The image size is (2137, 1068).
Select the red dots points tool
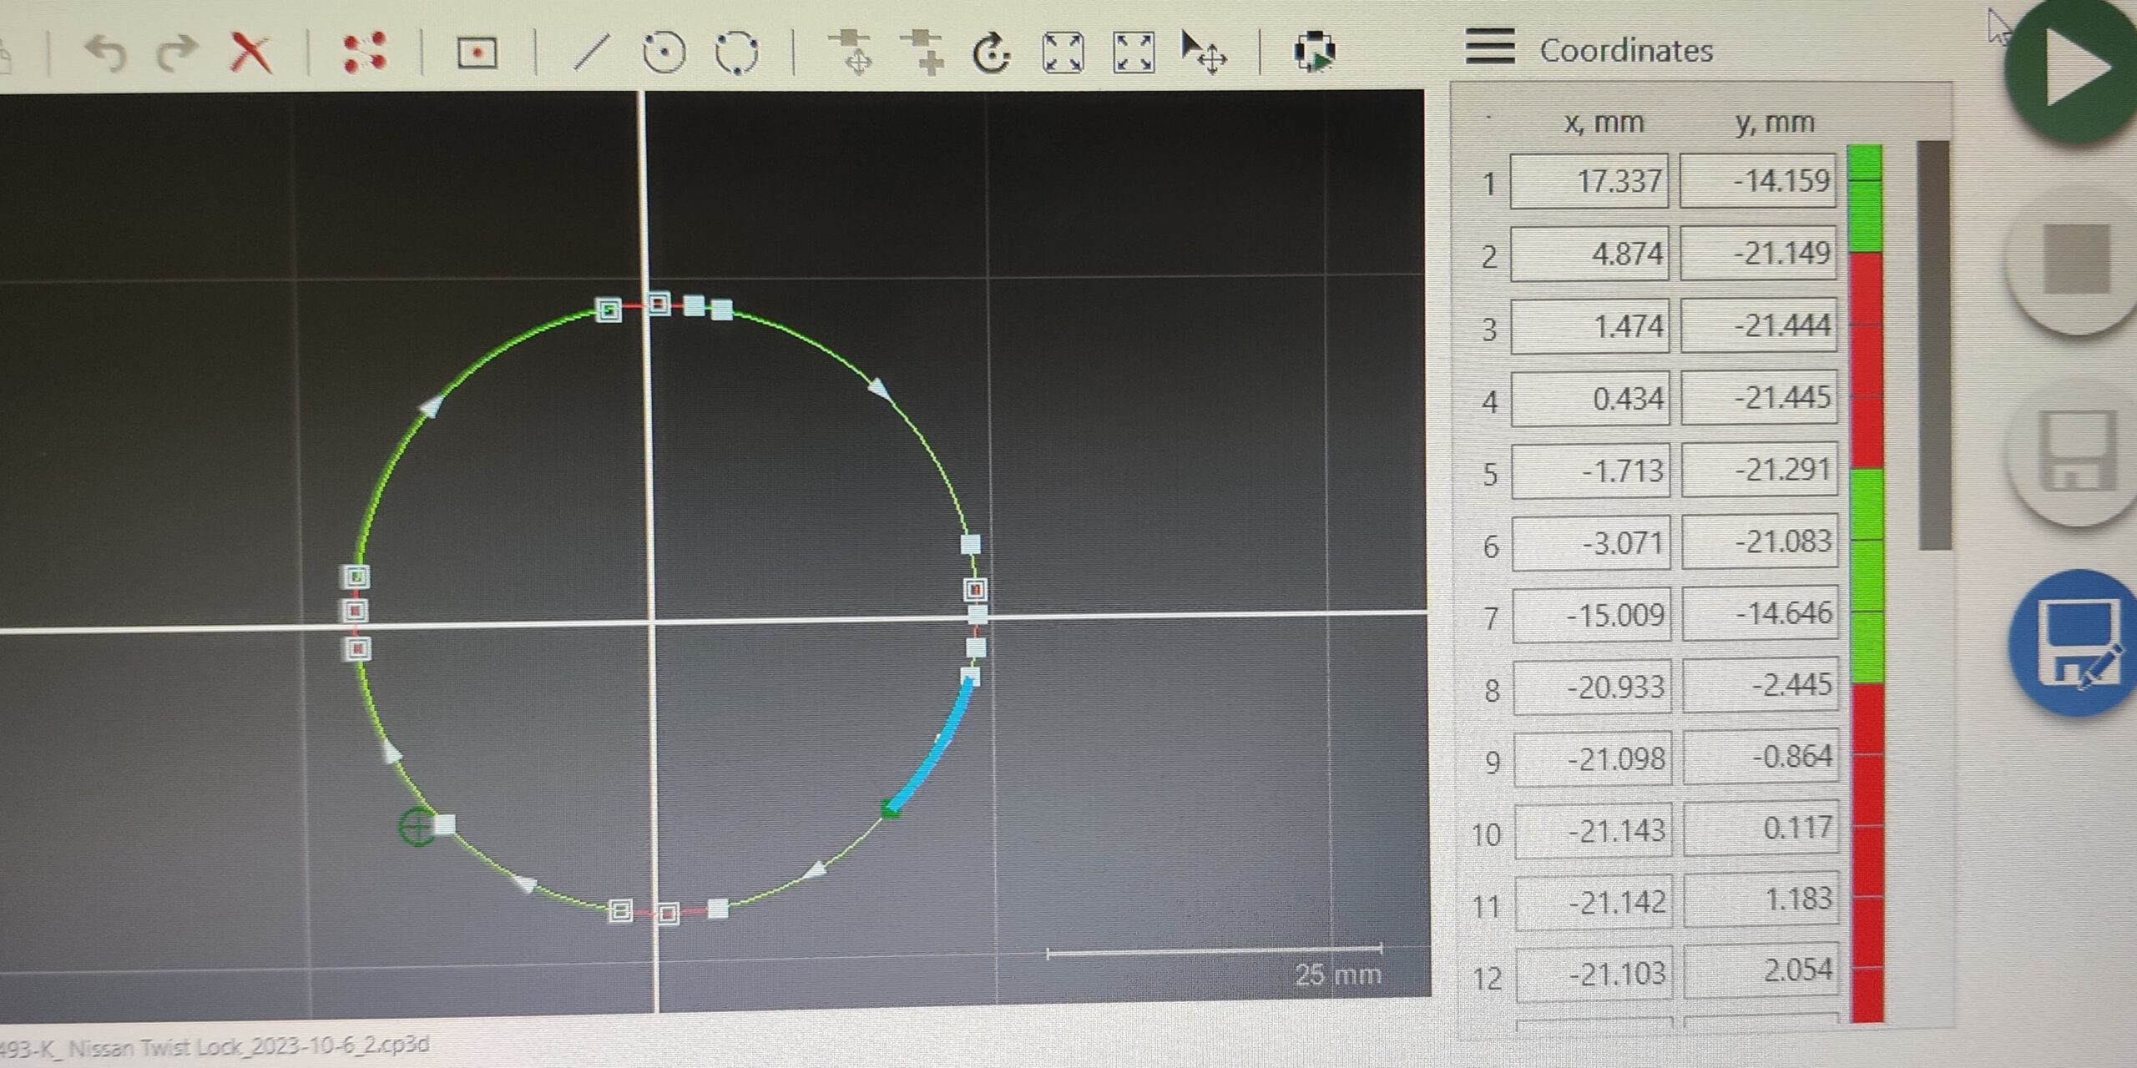point(365,53)
